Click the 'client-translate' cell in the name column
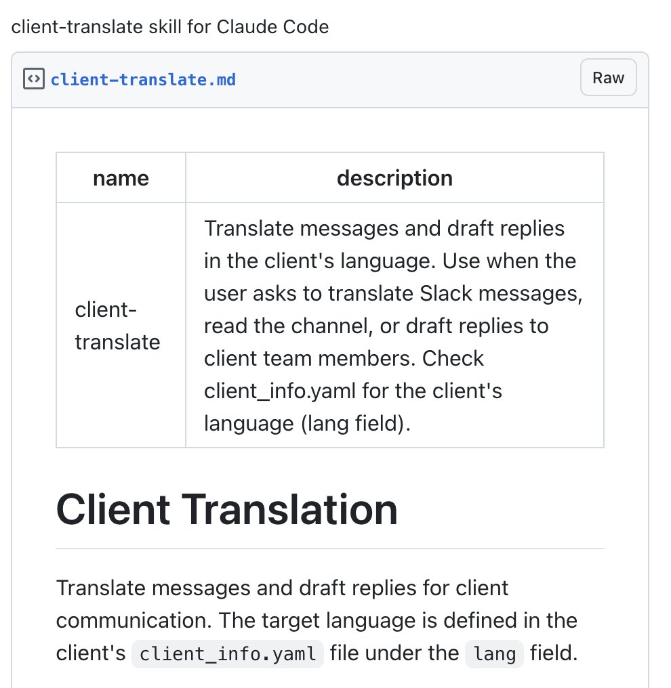The height and width of the screenshot is (688, 671). pyautogui.click(x=121, y=325)
